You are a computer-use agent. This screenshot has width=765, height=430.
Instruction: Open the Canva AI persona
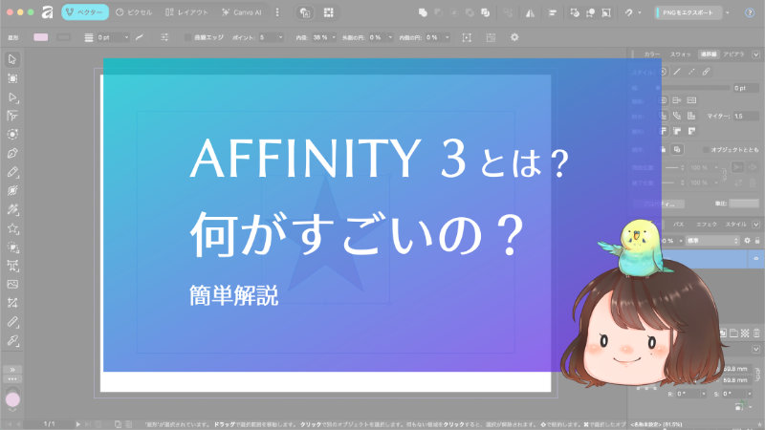(x=242, y=12)
